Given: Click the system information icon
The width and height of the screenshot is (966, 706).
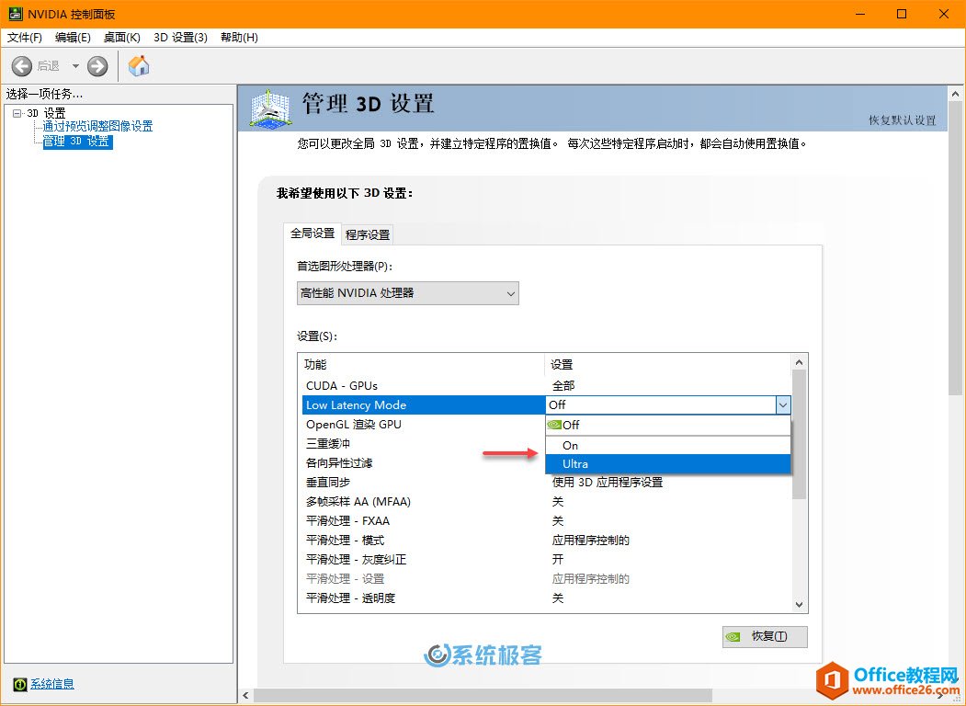Looking at the screenshot, I should tap(19, 684).
